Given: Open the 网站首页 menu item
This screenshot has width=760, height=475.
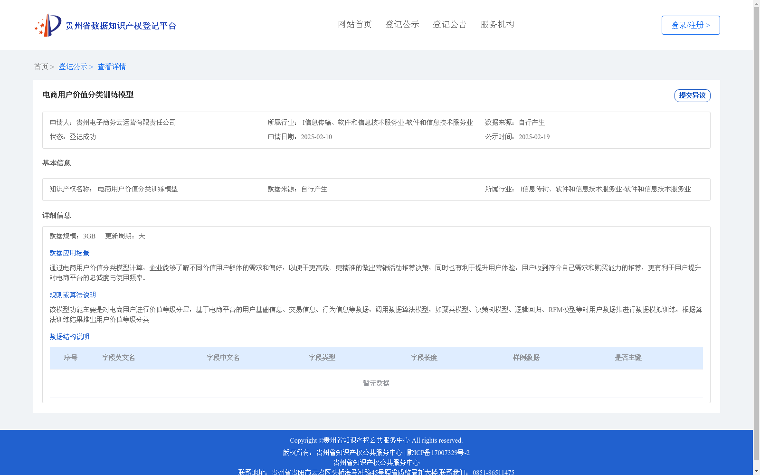Looking at the screenshot, I should click(355, 24).
